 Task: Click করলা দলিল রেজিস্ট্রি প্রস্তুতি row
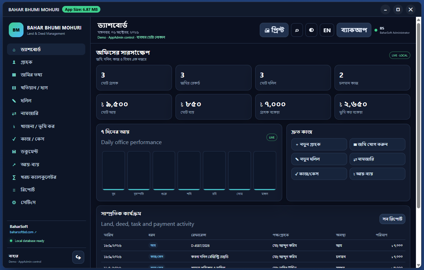(x=253, y=257)
